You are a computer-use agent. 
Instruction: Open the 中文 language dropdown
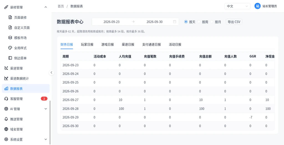click(237, 6)
